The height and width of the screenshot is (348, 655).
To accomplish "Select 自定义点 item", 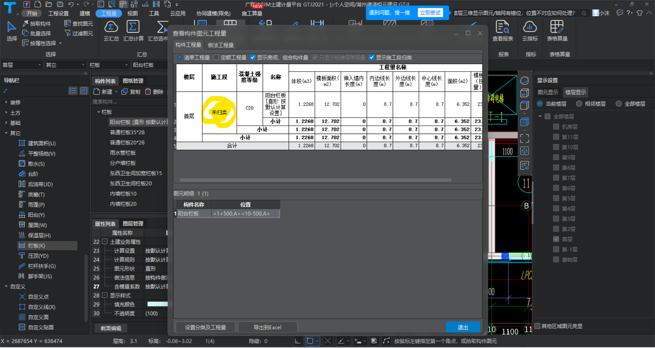I will click(x=33, y=297).
